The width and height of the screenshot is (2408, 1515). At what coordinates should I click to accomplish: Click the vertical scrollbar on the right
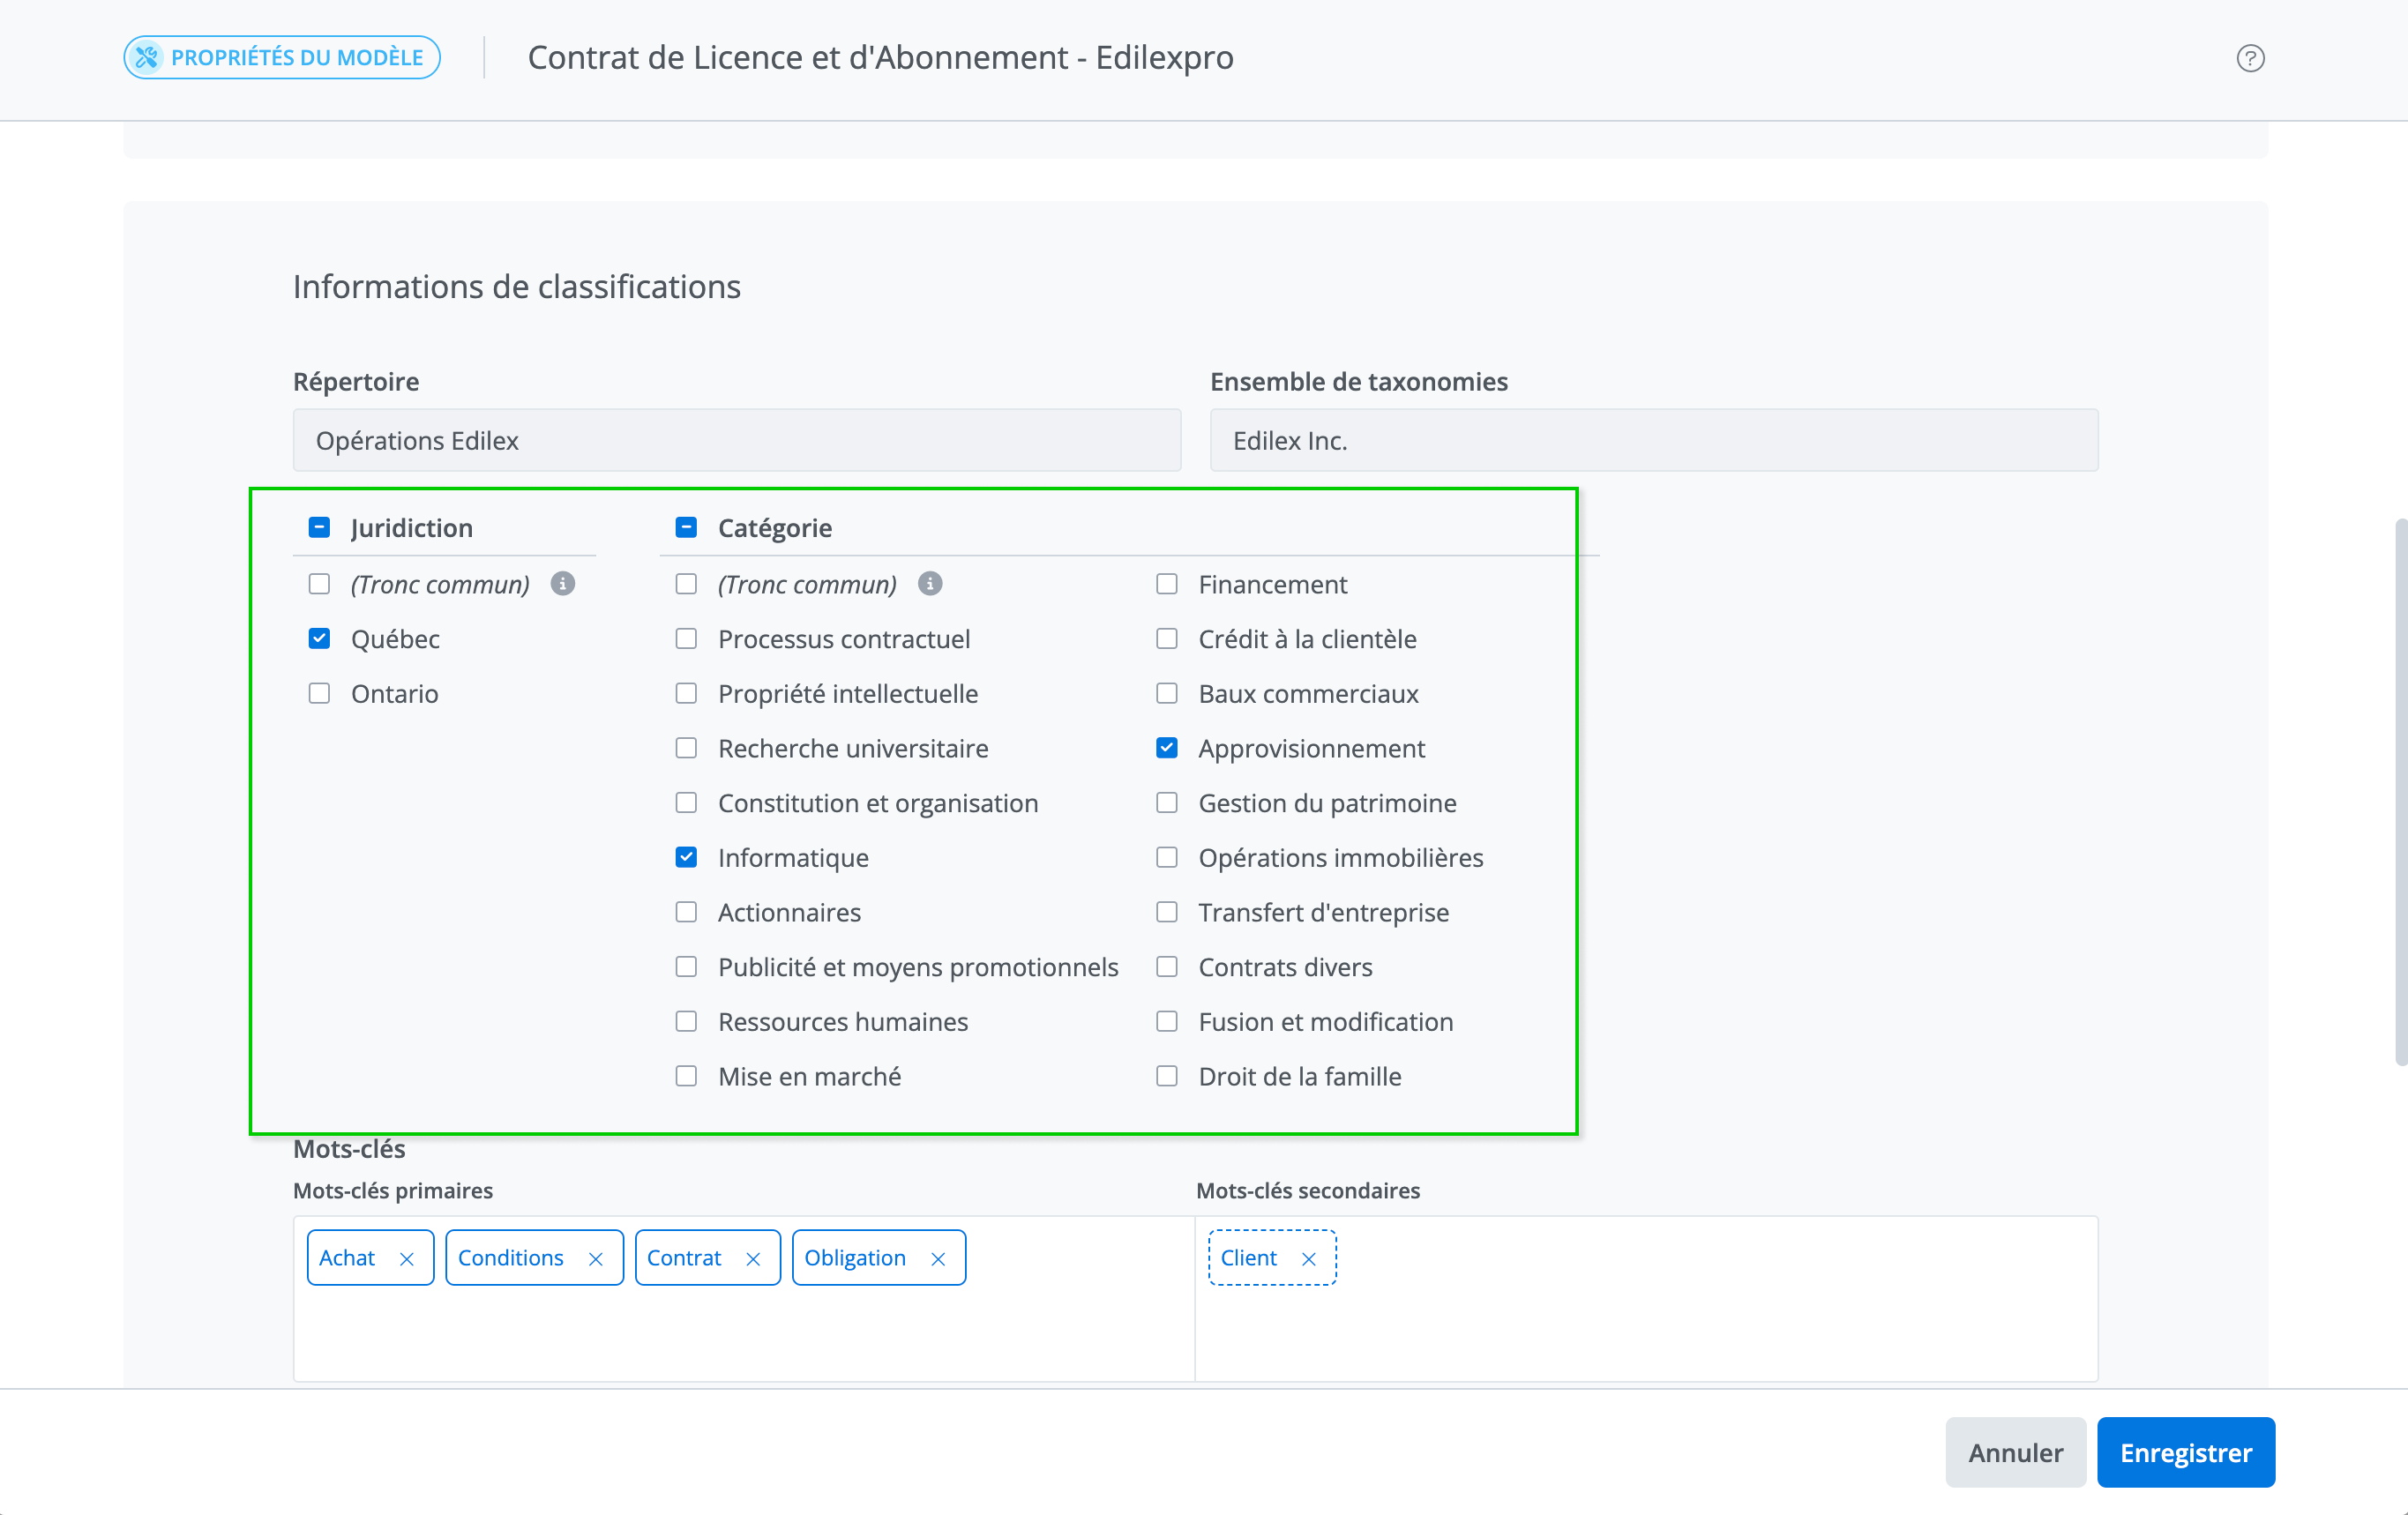pyautogui.click(x=2399, y=790)
